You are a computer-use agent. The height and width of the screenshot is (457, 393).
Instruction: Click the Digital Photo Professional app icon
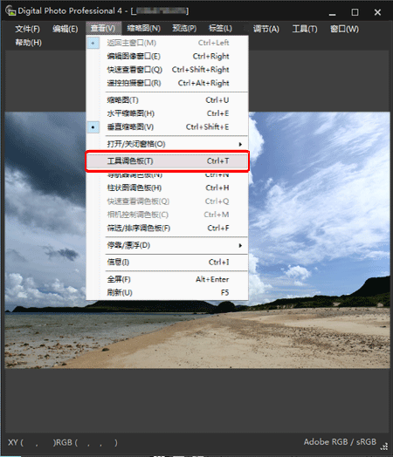[10, 10]
